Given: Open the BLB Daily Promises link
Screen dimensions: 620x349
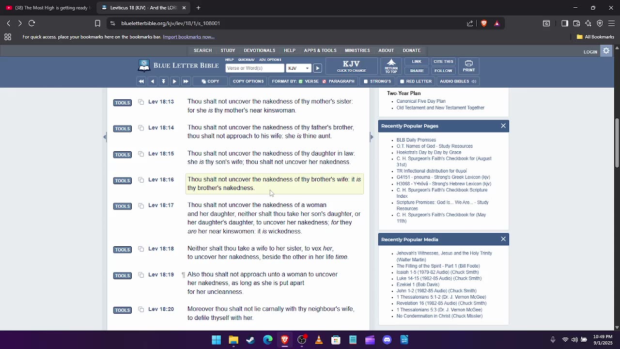Looking at the screenshot, I should (416, 140).
